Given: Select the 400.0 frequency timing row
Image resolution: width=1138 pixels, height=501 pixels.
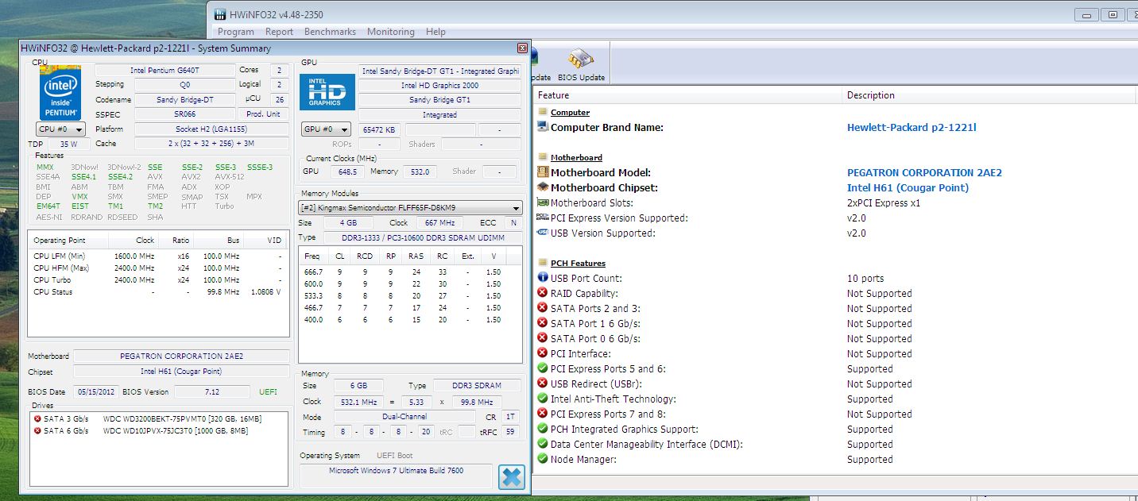Looking at the screenshot, I should point(409,319).
